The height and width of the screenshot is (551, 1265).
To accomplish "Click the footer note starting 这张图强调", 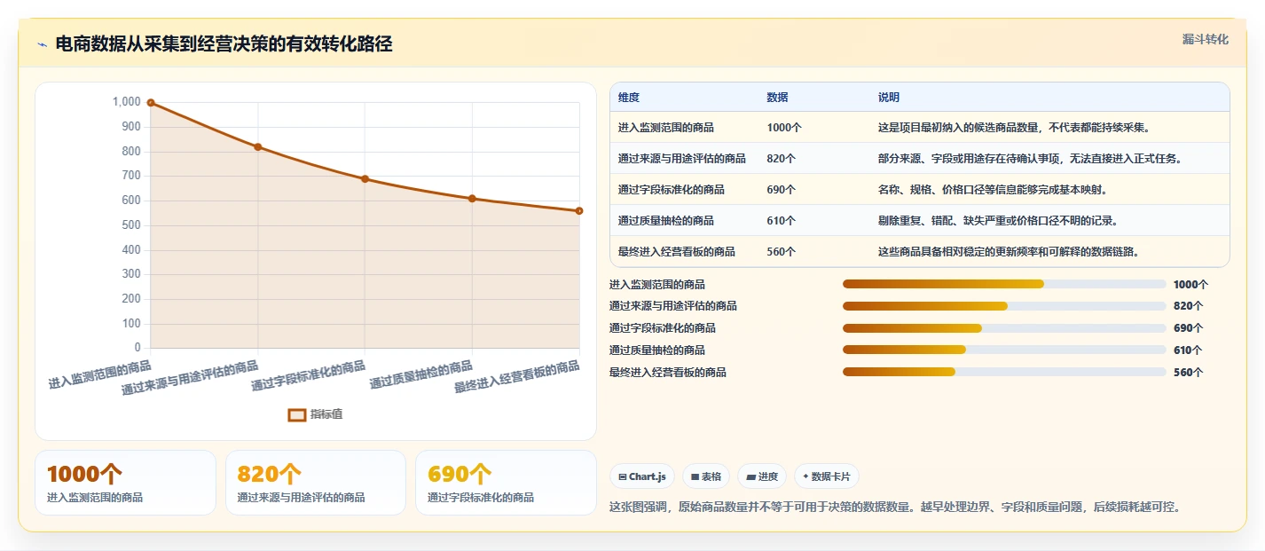I will click(x=895, y=508).
